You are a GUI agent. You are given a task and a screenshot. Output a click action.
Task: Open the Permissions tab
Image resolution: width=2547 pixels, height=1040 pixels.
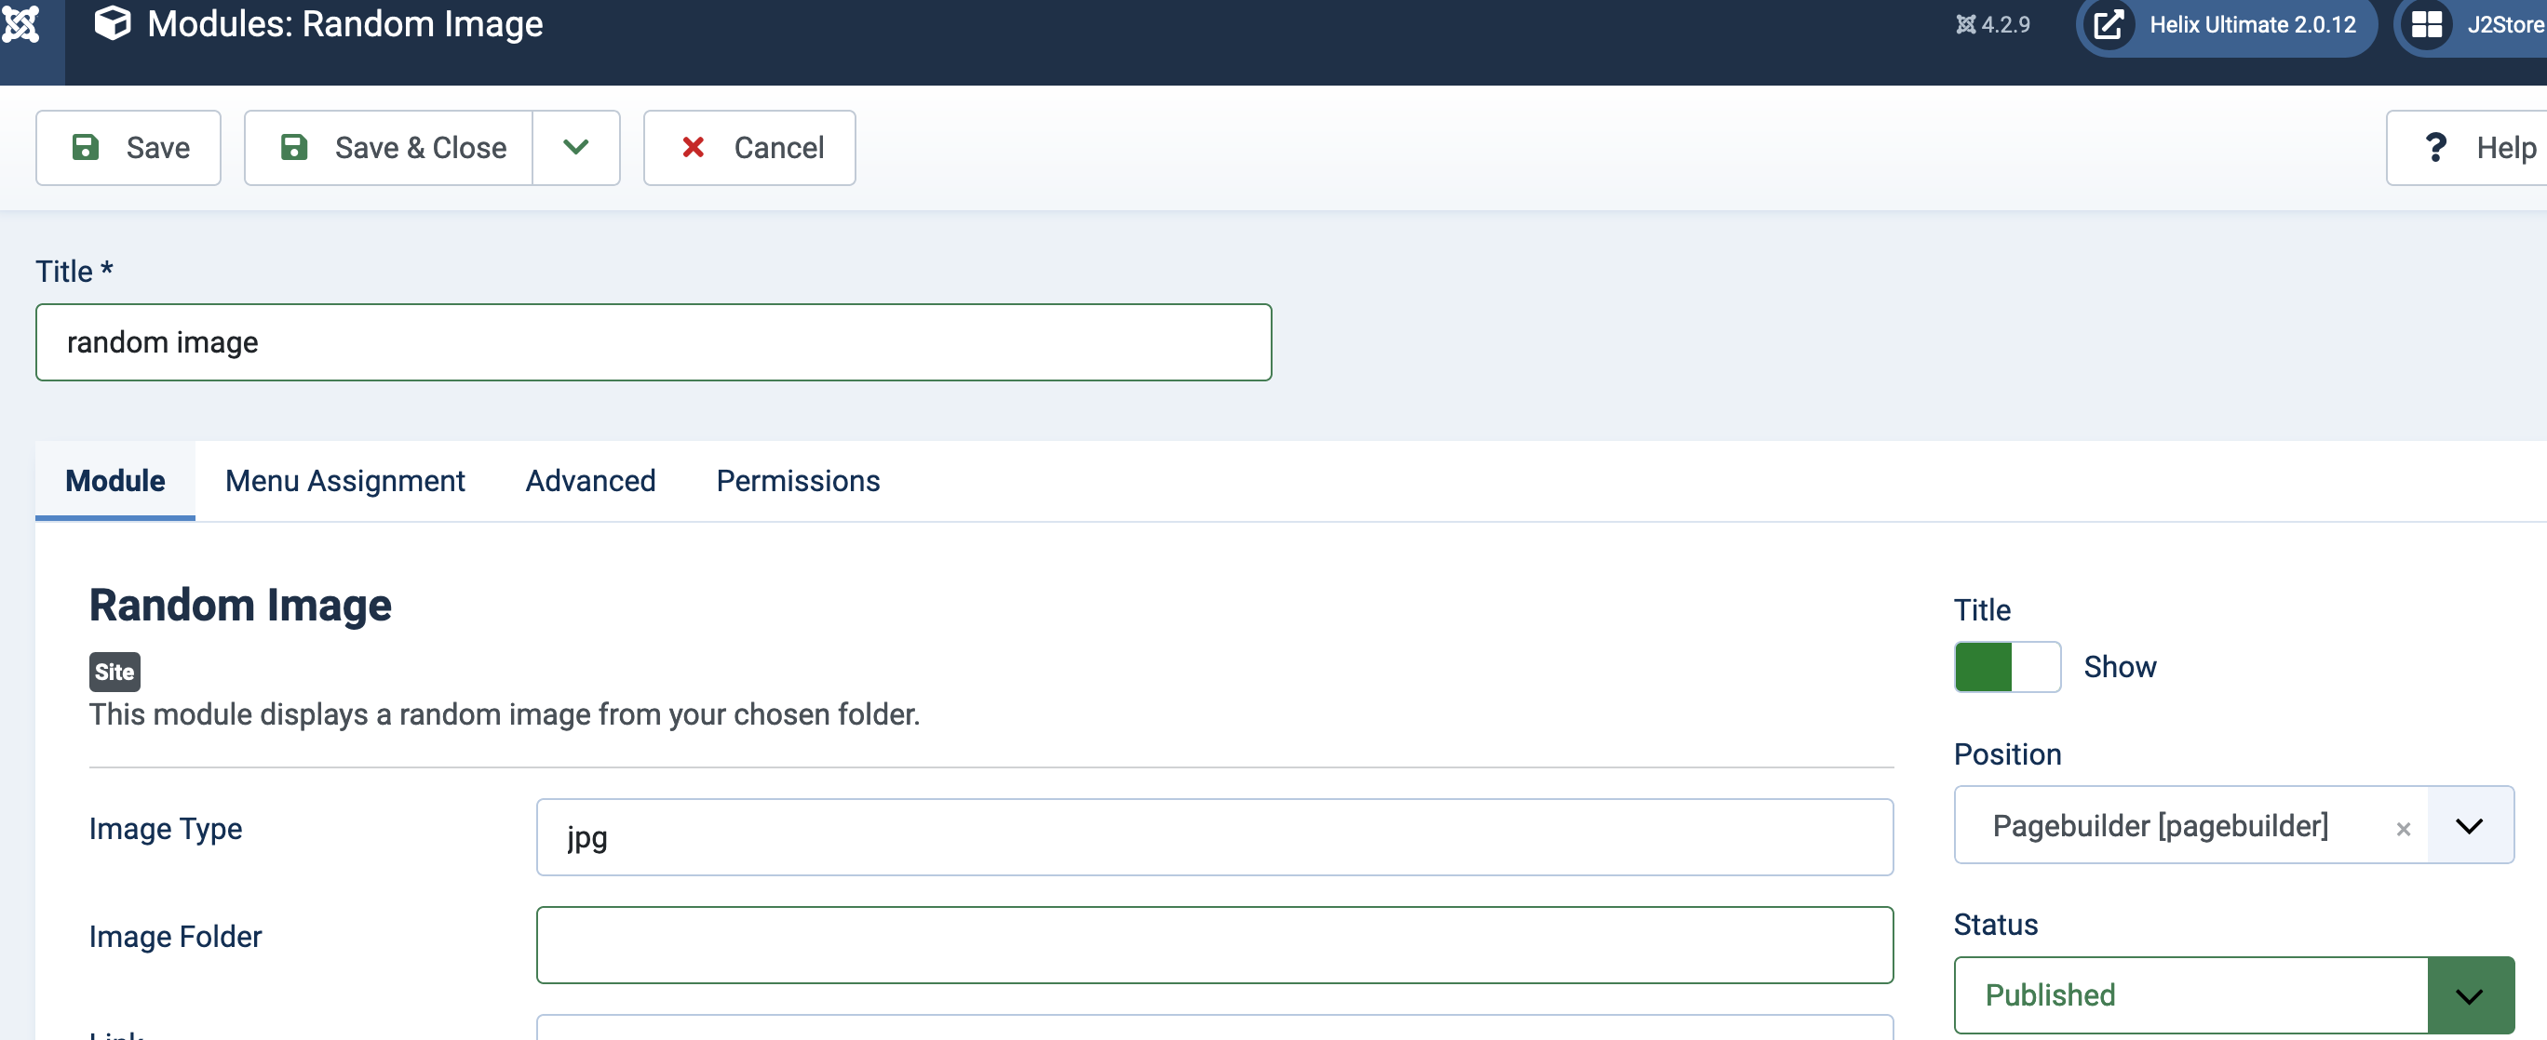tap(798, 481)
